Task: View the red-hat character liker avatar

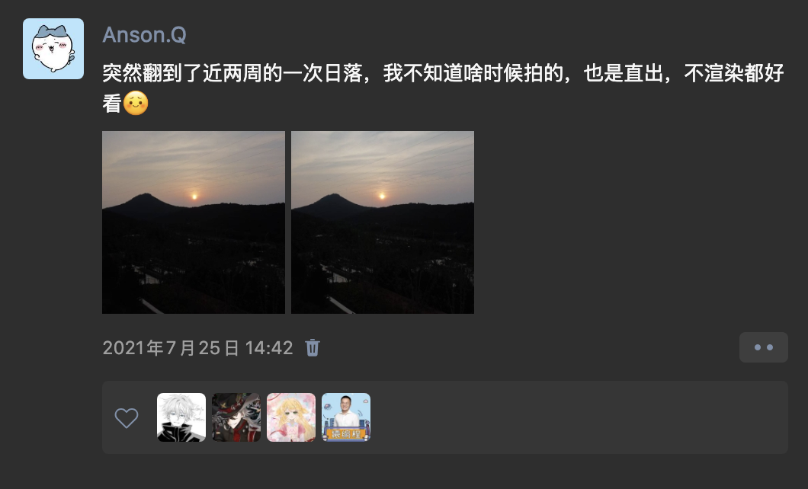Action: (236, 417)
